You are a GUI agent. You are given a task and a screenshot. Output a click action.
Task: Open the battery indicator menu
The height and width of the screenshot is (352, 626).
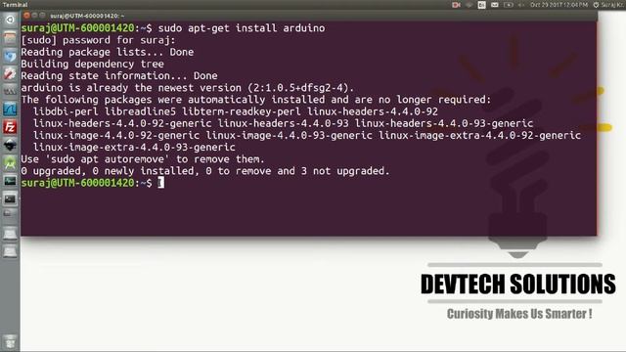pyautogui.click(x=509, y=5)
